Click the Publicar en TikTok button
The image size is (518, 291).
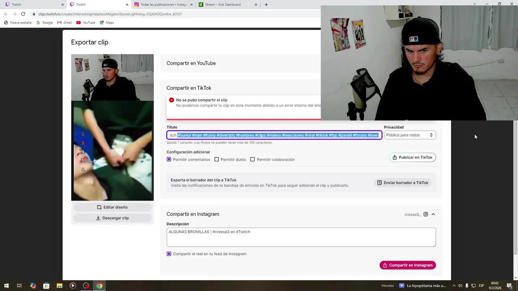(412, 157)
